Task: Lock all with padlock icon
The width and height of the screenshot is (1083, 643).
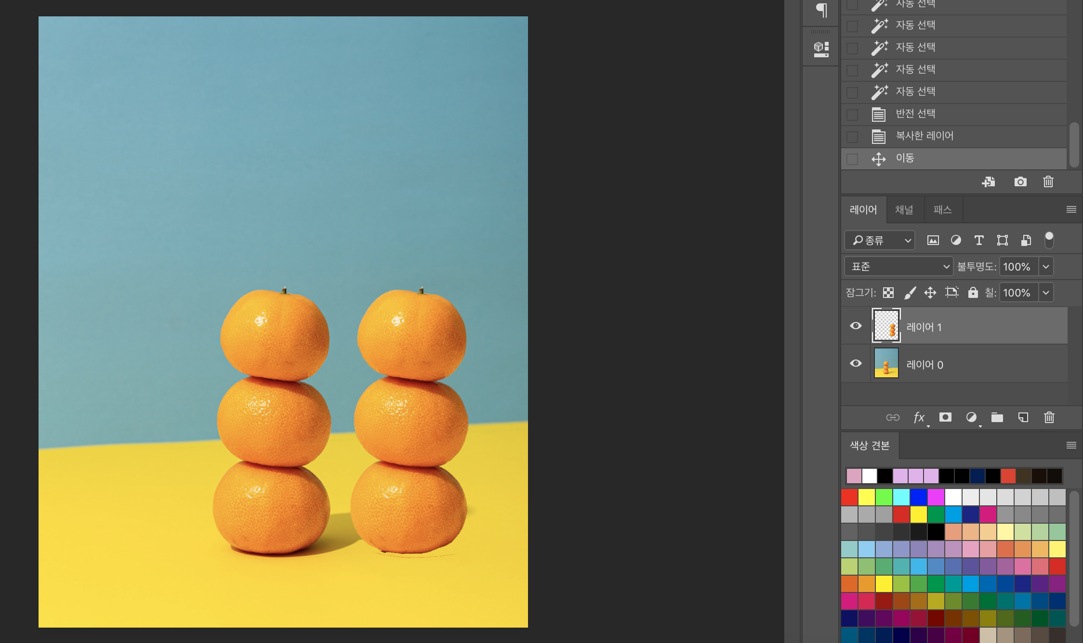Action: pos(973,293)
